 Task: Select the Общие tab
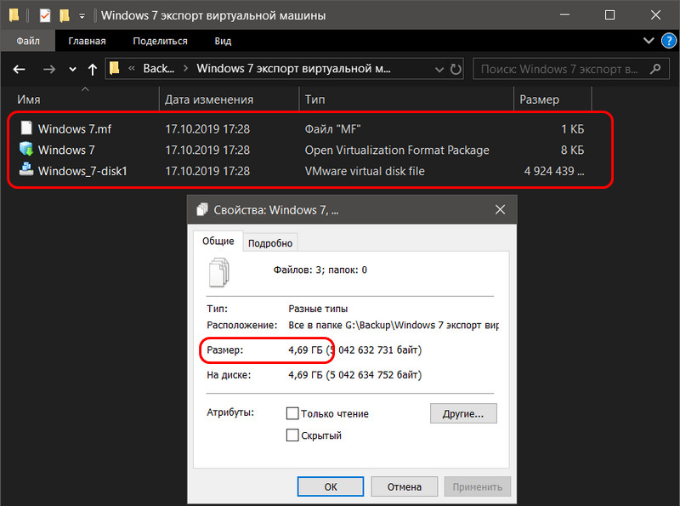[x=218, y=242]
